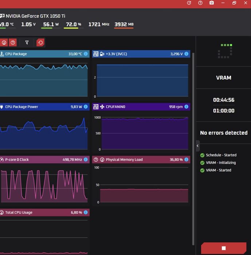The width and height of the screenshot is (251, 255).
Task: Click the CPU Package graph header
Action: pos(44,54)
